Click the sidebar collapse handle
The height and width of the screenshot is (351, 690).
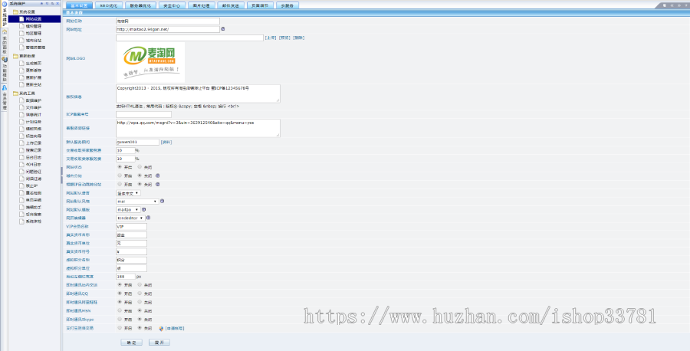(61, 175)
